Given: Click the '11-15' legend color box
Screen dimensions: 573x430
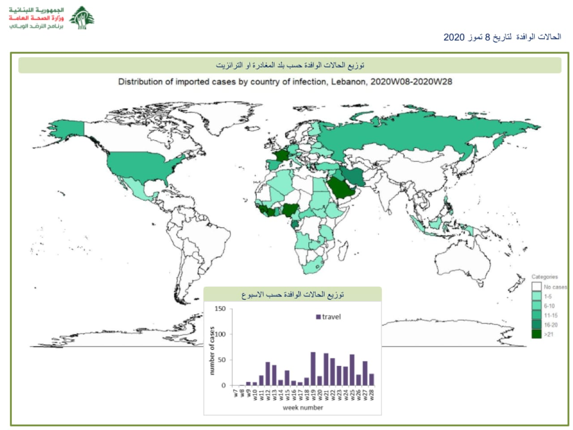Looking at the screenshot, I should (536, 315).
